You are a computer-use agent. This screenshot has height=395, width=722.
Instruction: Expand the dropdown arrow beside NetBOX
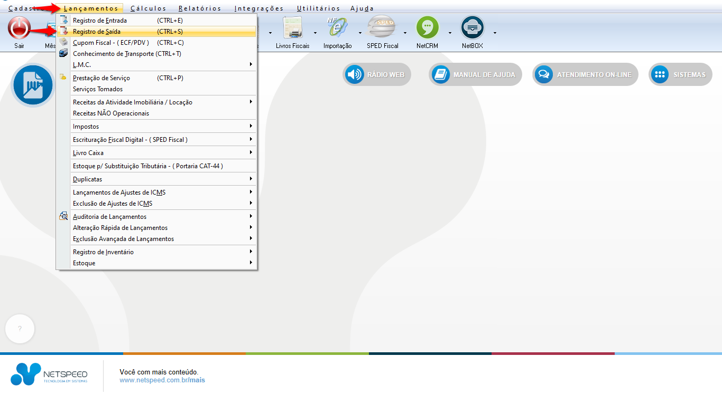[x=495, y=33]
